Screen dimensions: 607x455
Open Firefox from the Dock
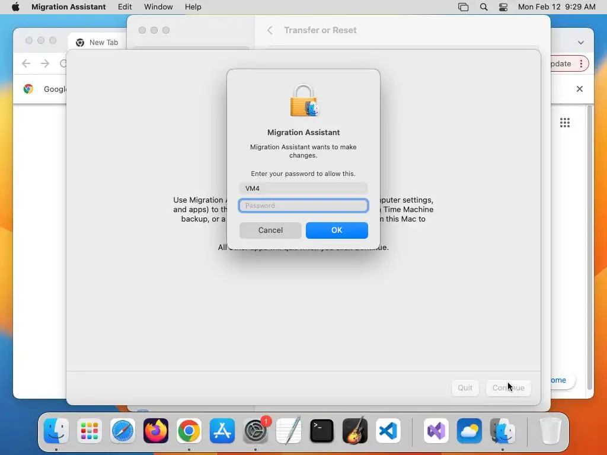tap(156, 431)
